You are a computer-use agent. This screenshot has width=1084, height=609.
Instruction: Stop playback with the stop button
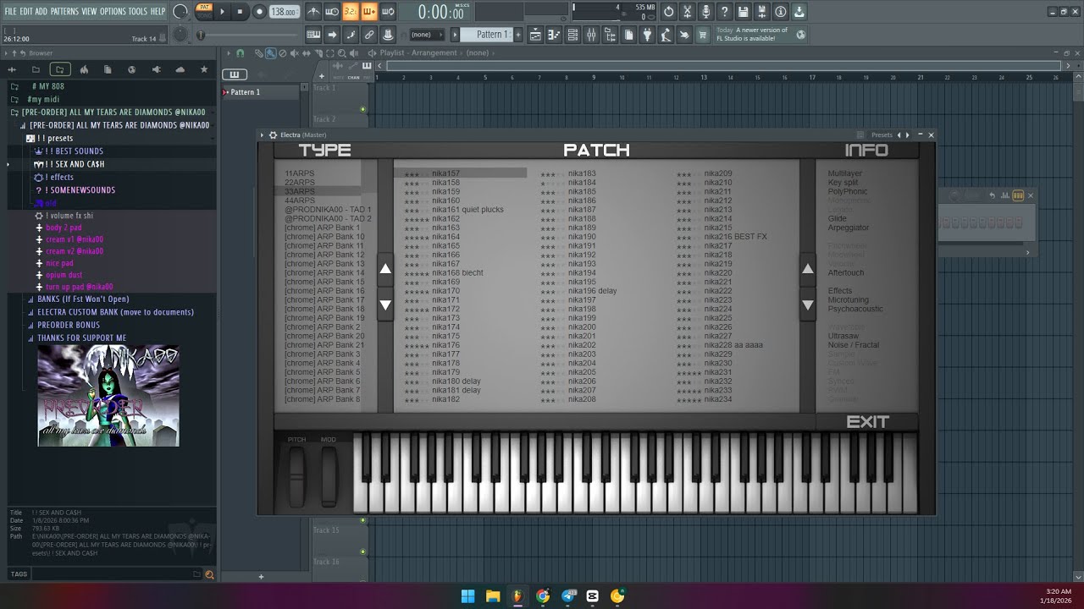[241, 12]
